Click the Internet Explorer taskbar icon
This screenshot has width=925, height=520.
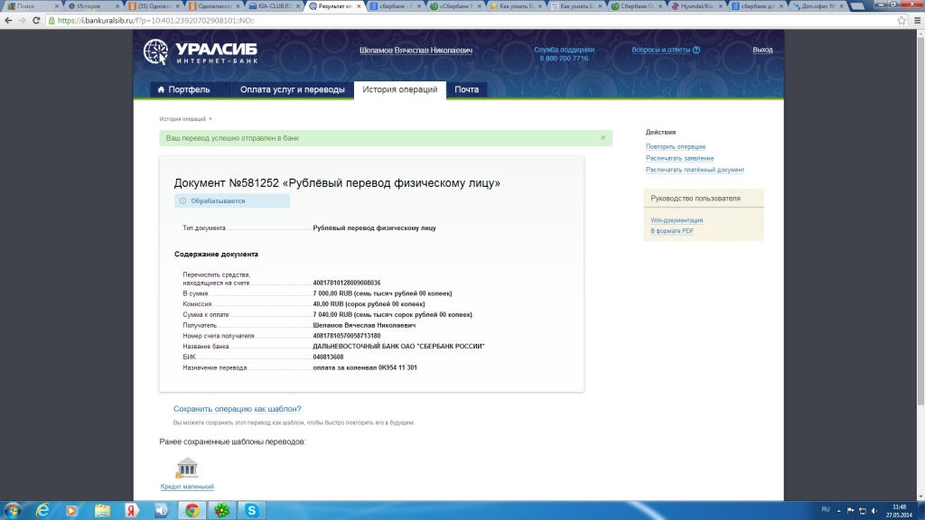42,510
